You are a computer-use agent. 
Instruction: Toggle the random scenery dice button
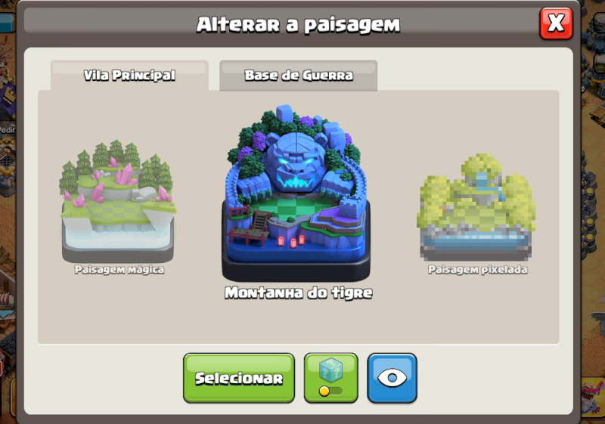click(x=331, y=378)
